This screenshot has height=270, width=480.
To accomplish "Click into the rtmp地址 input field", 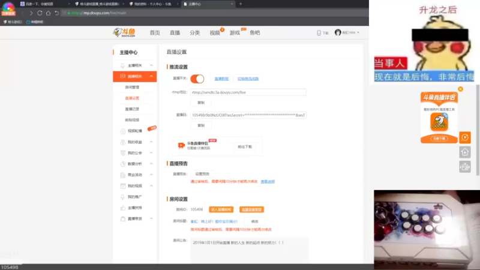I will 248,92.
